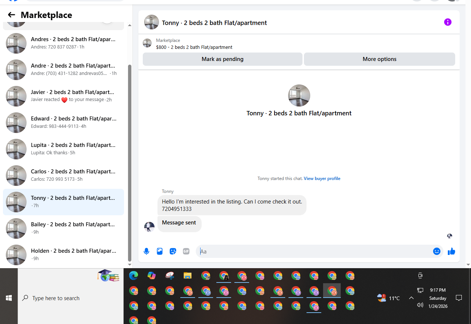Image resolution: width=471 pixels, height=324 pixels.
Task: Click the network tray icon
Action: 420,290
